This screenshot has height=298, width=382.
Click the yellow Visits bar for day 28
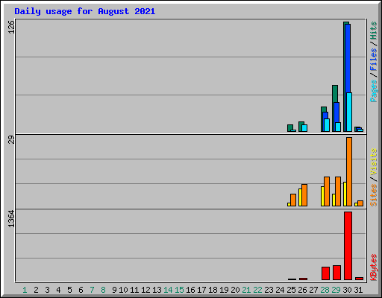322,196
